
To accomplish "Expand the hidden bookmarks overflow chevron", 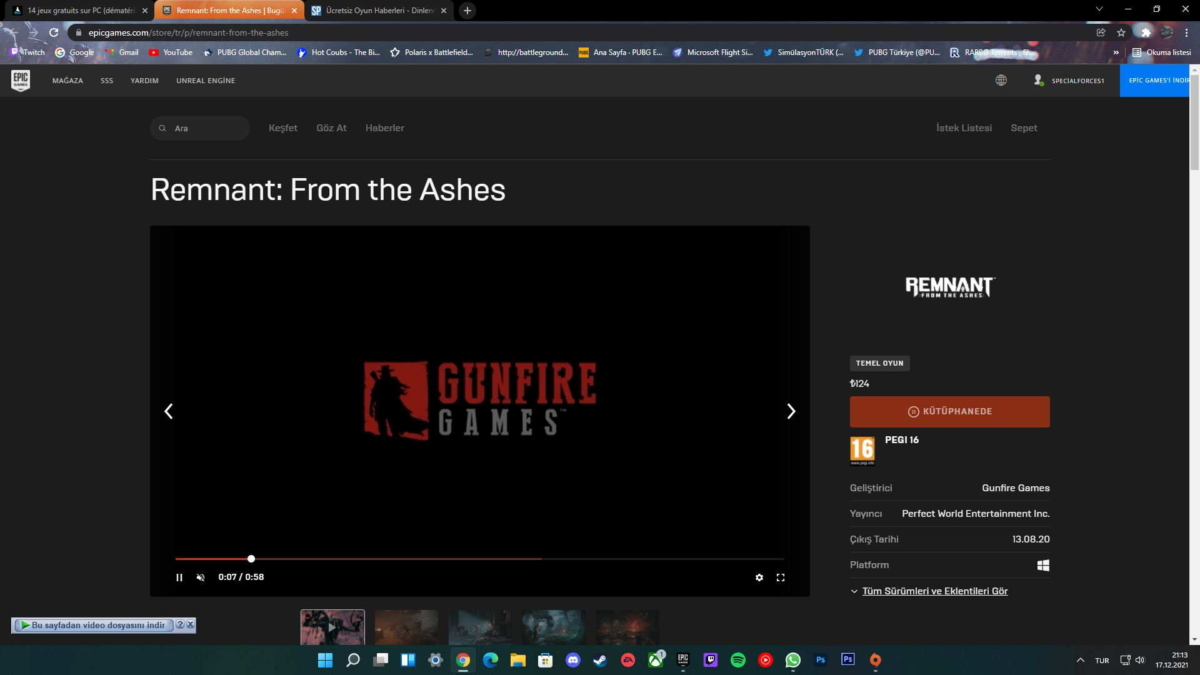I will [x=1116, y=52].
